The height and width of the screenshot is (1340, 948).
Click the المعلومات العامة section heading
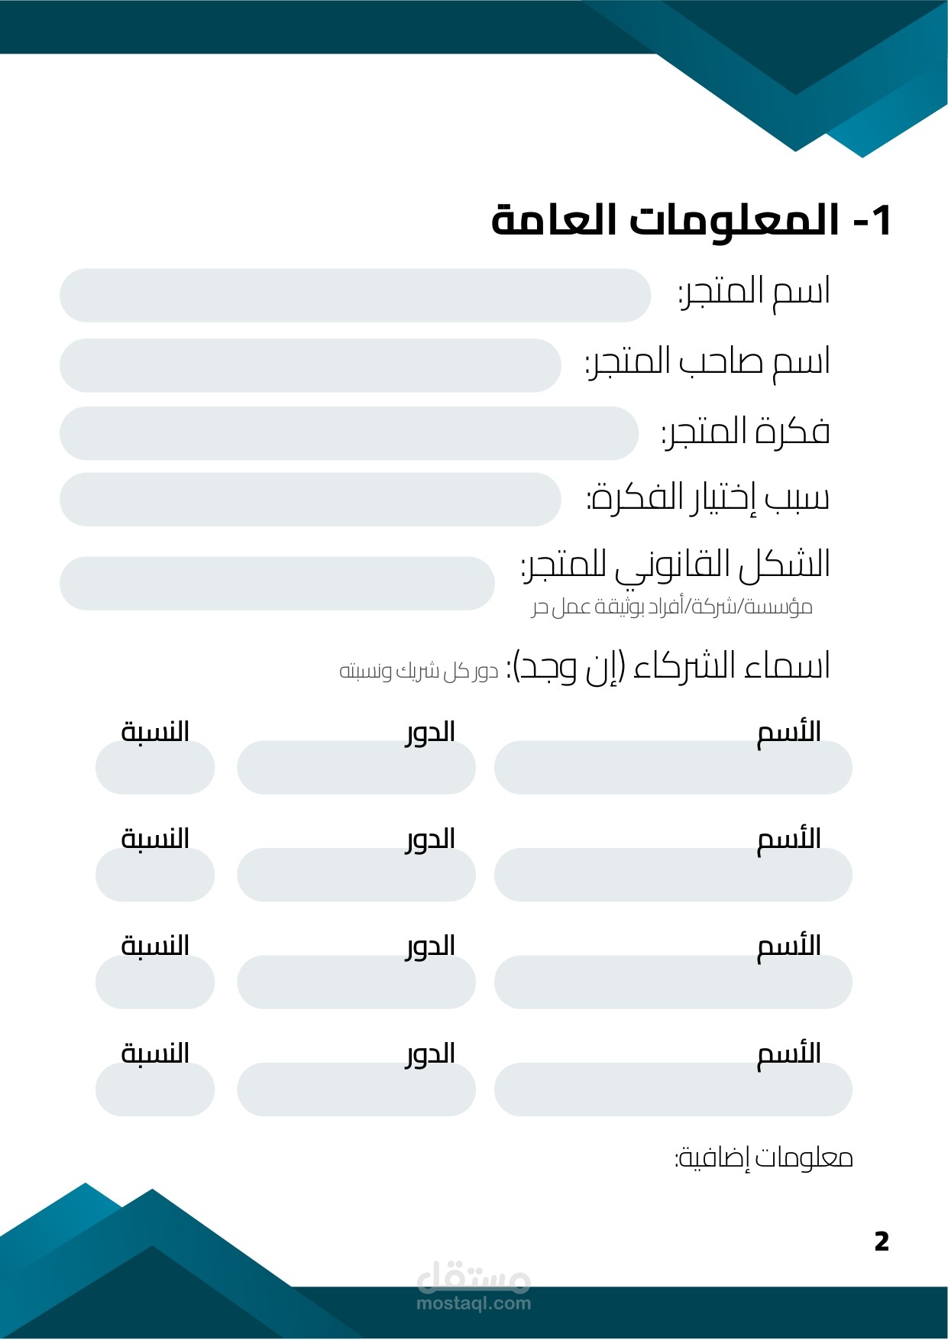(691, 220)
